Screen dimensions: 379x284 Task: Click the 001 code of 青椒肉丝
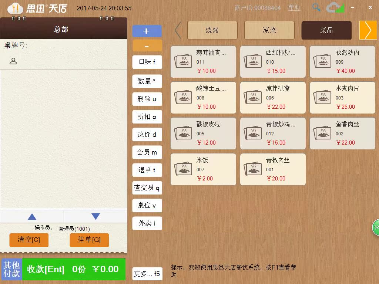click(x=270, y=169)
